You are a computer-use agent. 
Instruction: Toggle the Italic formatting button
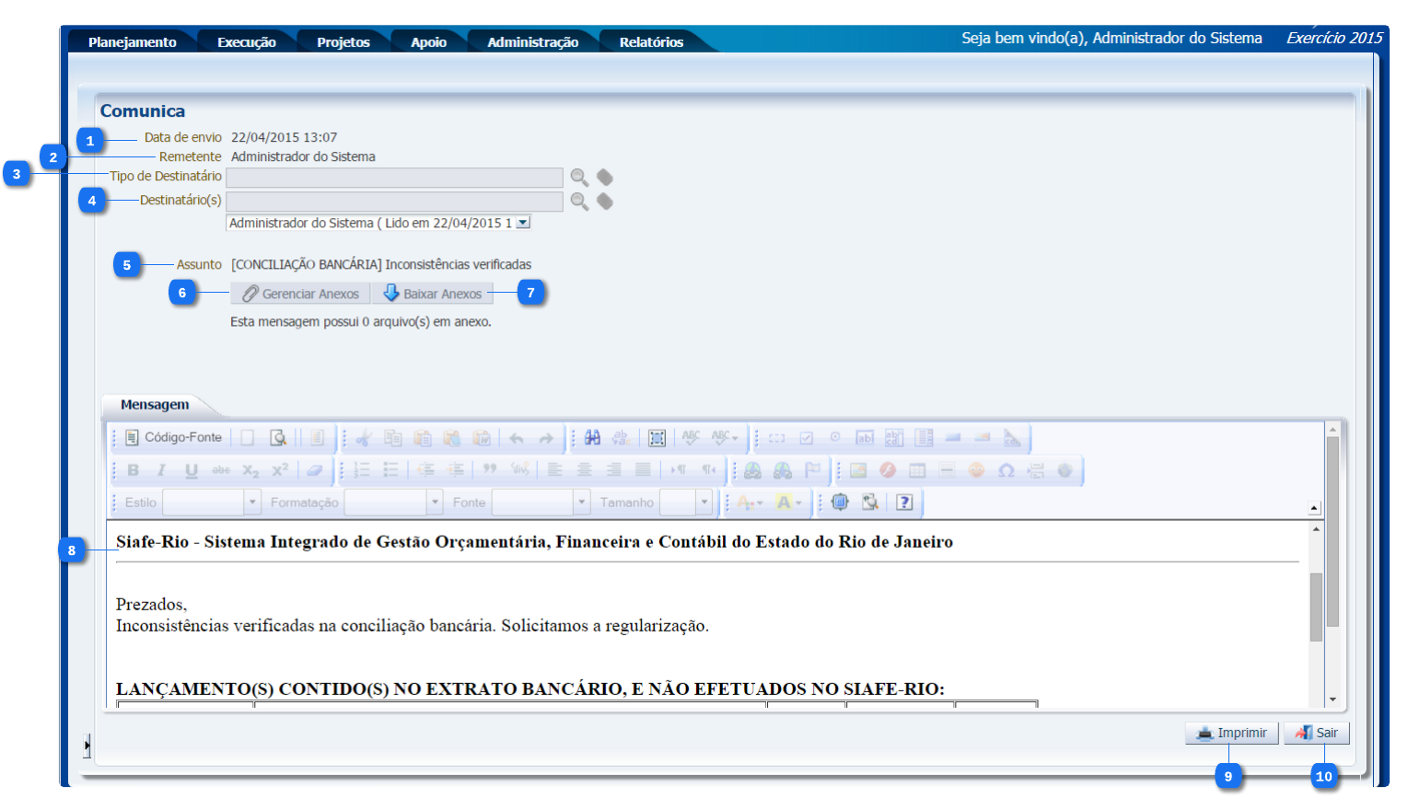click(x=162, y=470)
